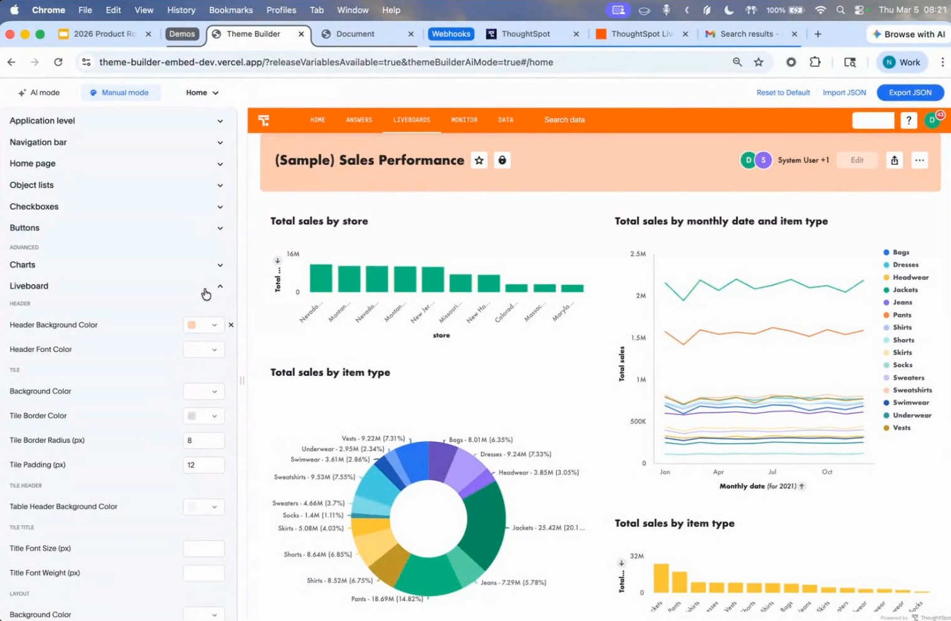This screenshot has width=951, height=621.
Task: Clear the Header Background Color with the X icon
Action: pyautogui.click(x=231, y=325)
